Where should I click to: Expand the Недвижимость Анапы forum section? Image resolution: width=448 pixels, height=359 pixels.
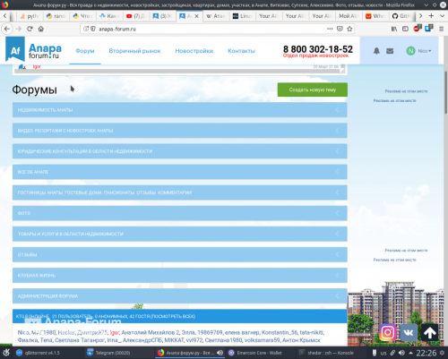click(x=180, y=110)
